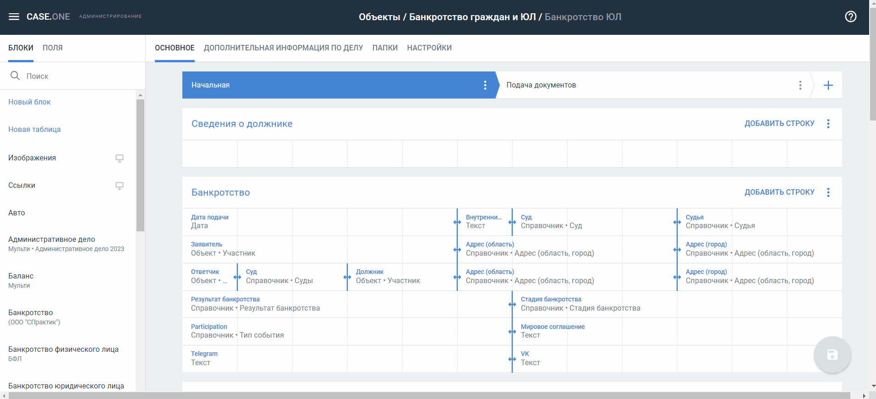The width and height of the screenshot is (876, 399).
Task: Click the Объекты breadcrumb
Action: tap(379, 17)
